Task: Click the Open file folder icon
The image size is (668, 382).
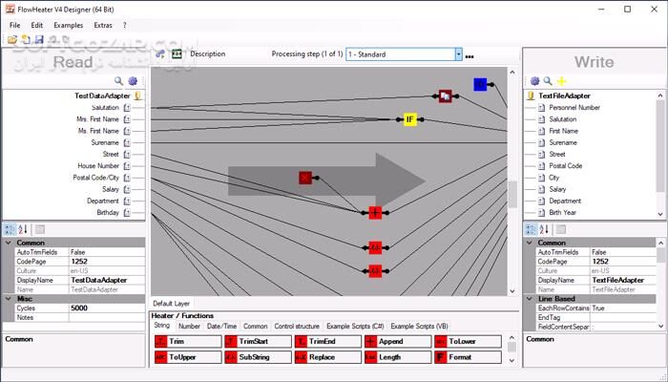Action: [x=13, y=39]
